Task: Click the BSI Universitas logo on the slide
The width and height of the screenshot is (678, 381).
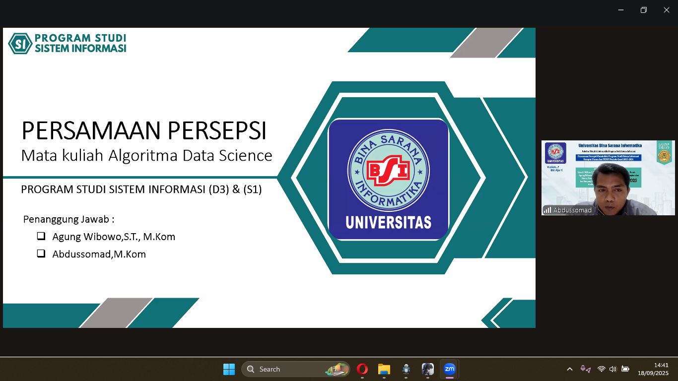Action: 389,179
